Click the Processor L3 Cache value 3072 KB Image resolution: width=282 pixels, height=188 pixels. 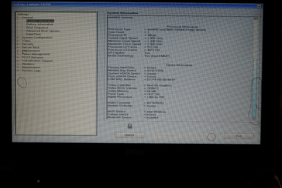(x=153, y=50)
